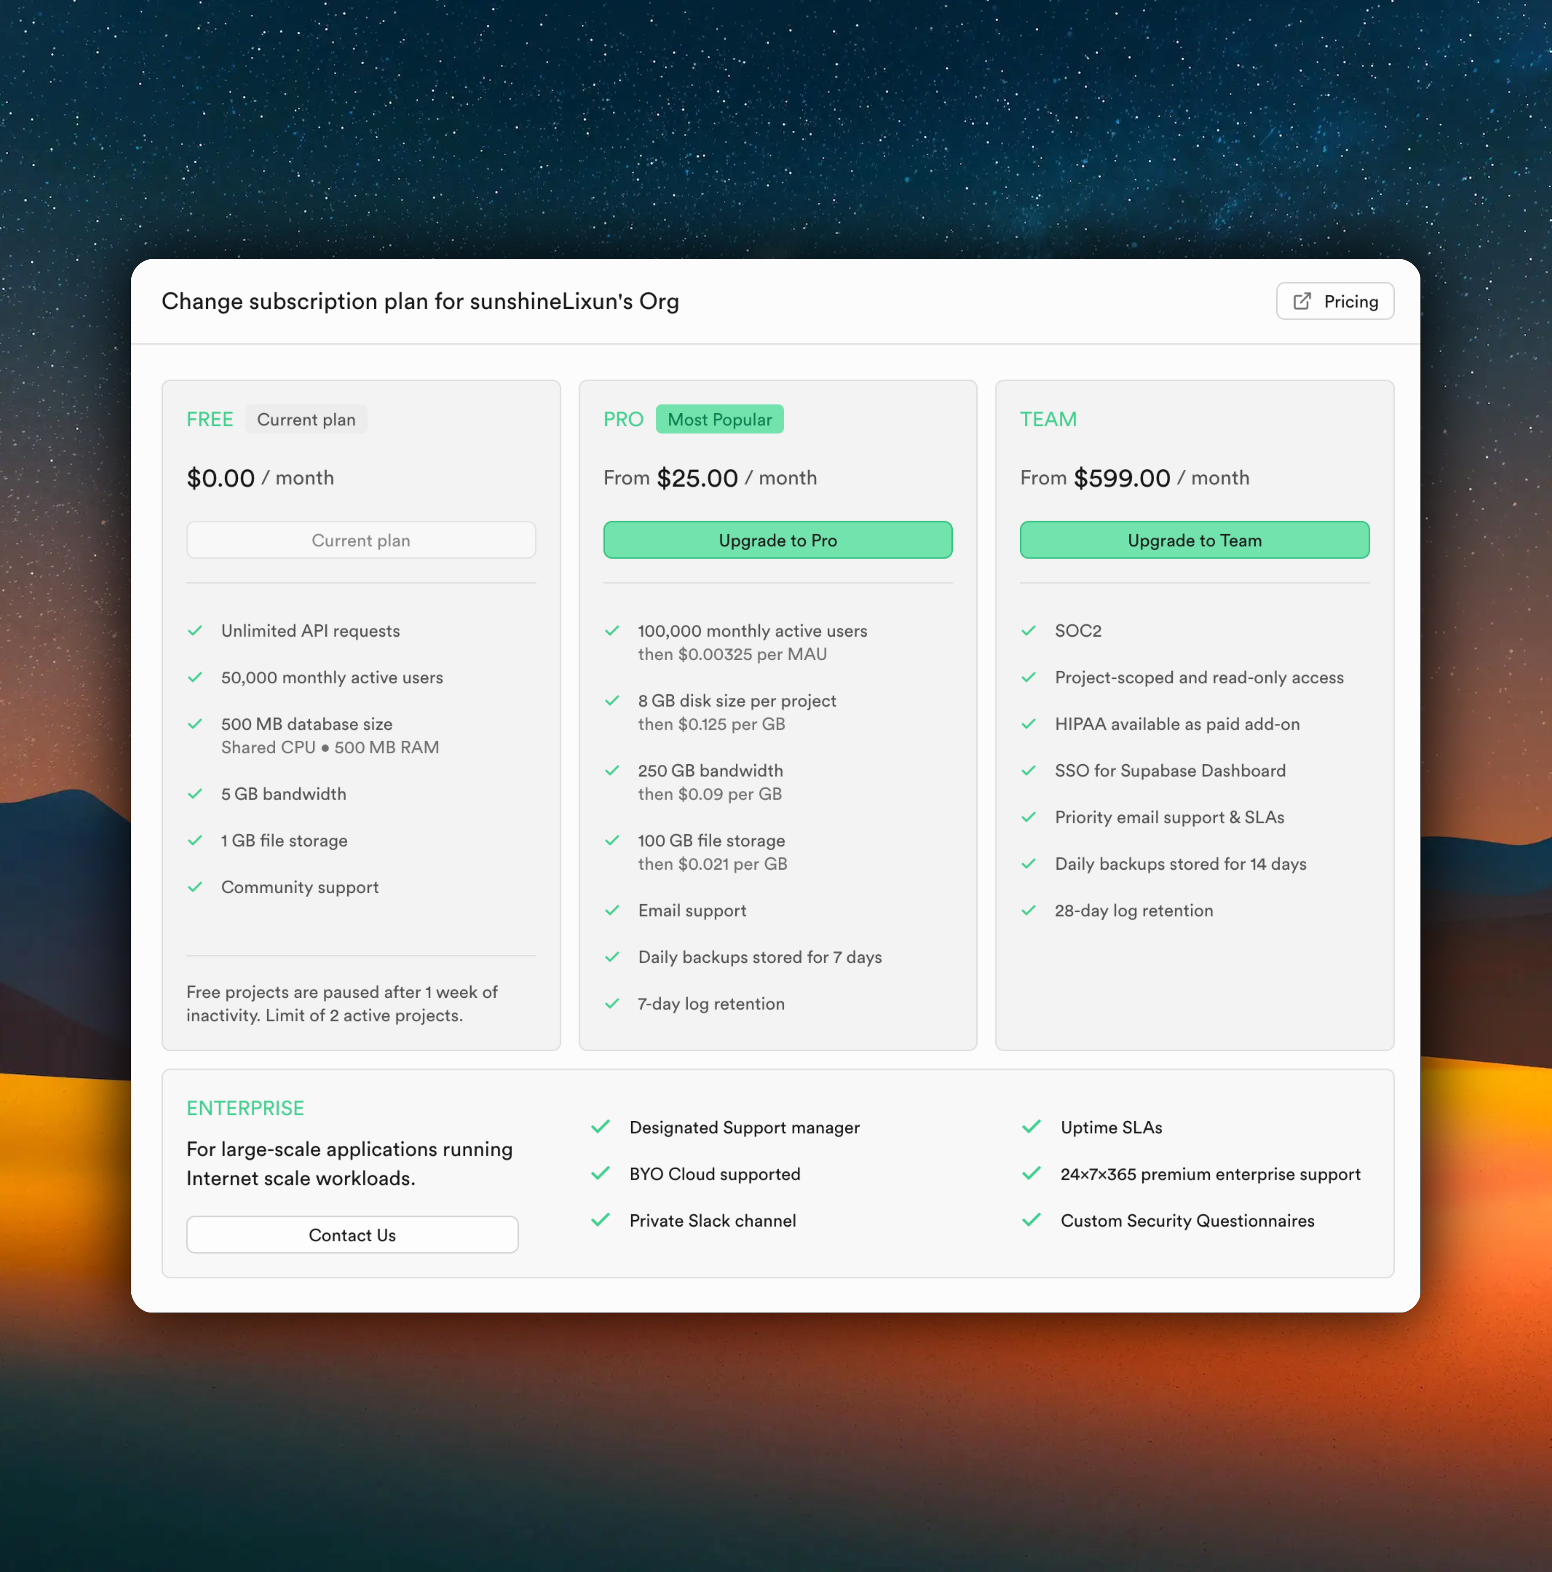Click the disabled Current plan button

[360, 540]
